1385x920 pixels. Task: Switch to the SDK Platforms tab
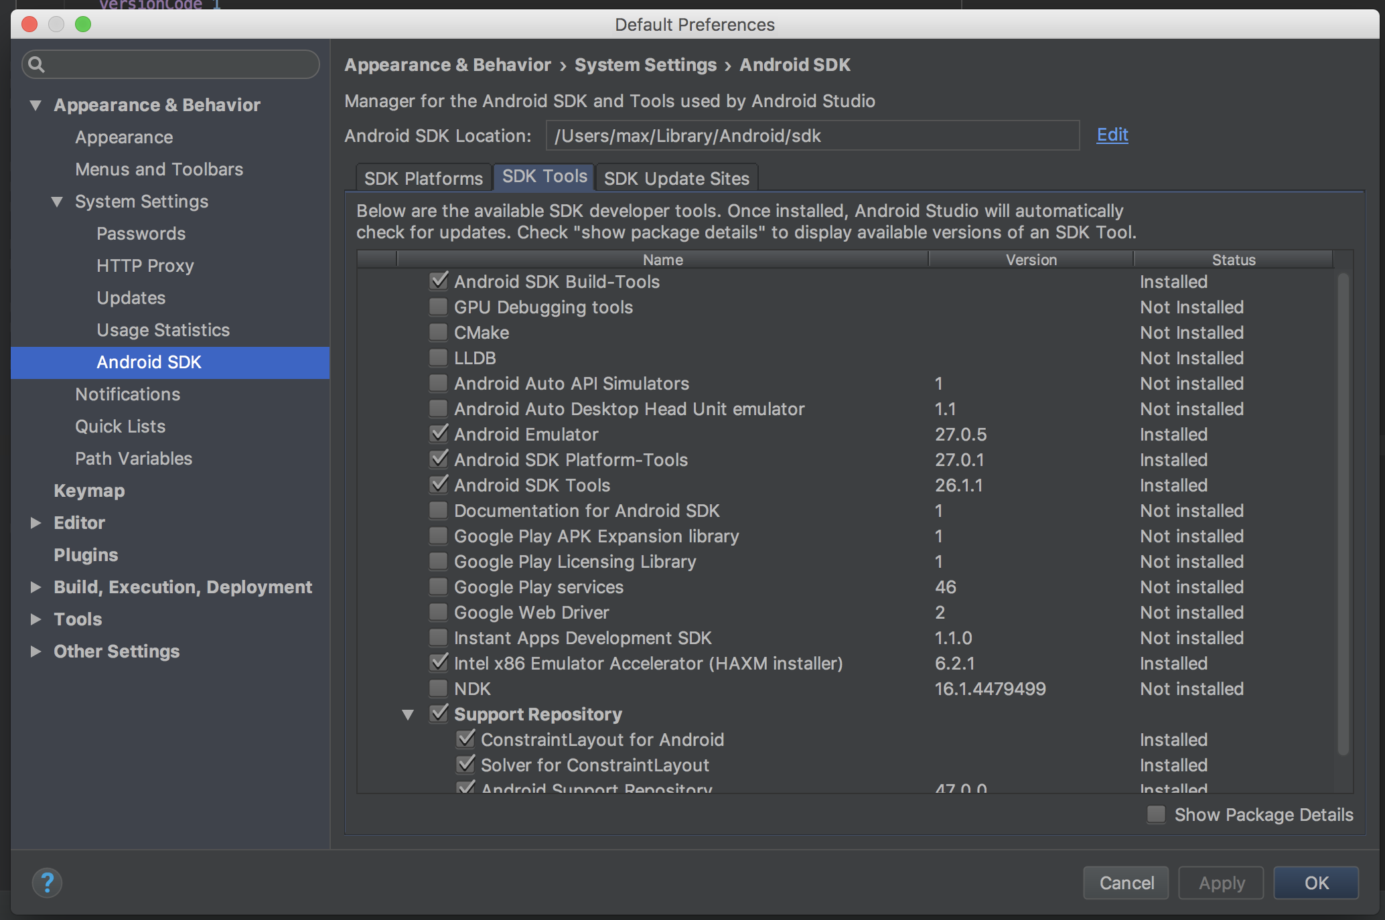pyautogui.click(x=423, y=177)
